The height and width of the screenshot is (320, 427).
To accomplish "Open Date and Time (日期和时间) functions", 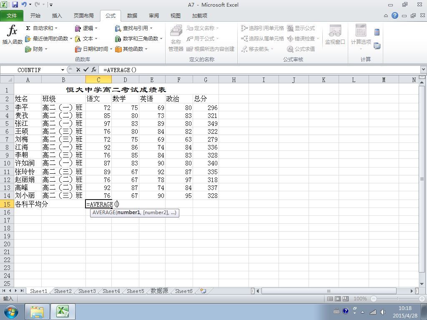I will pos(93,49).
